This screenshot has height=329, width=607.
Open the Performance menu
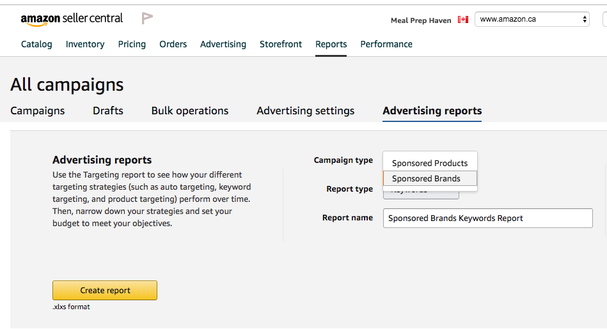(386, 44)
